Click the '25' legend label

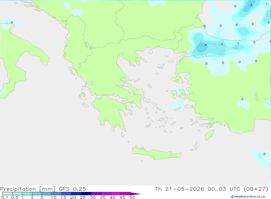(x=83, y=197)
